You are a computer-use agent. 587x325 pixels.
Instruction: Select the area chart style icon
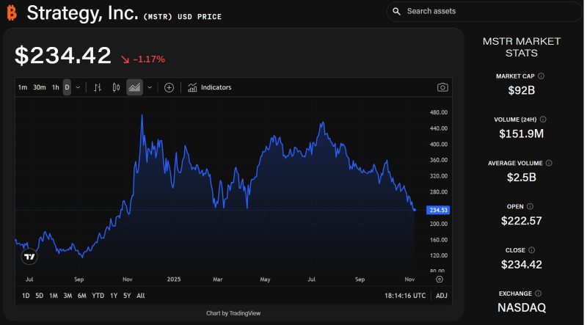click(x=134, y=87)
